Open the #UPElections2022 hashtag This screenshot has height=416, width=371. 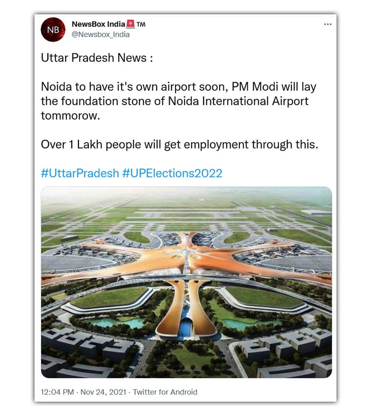(x=172, y=173)
